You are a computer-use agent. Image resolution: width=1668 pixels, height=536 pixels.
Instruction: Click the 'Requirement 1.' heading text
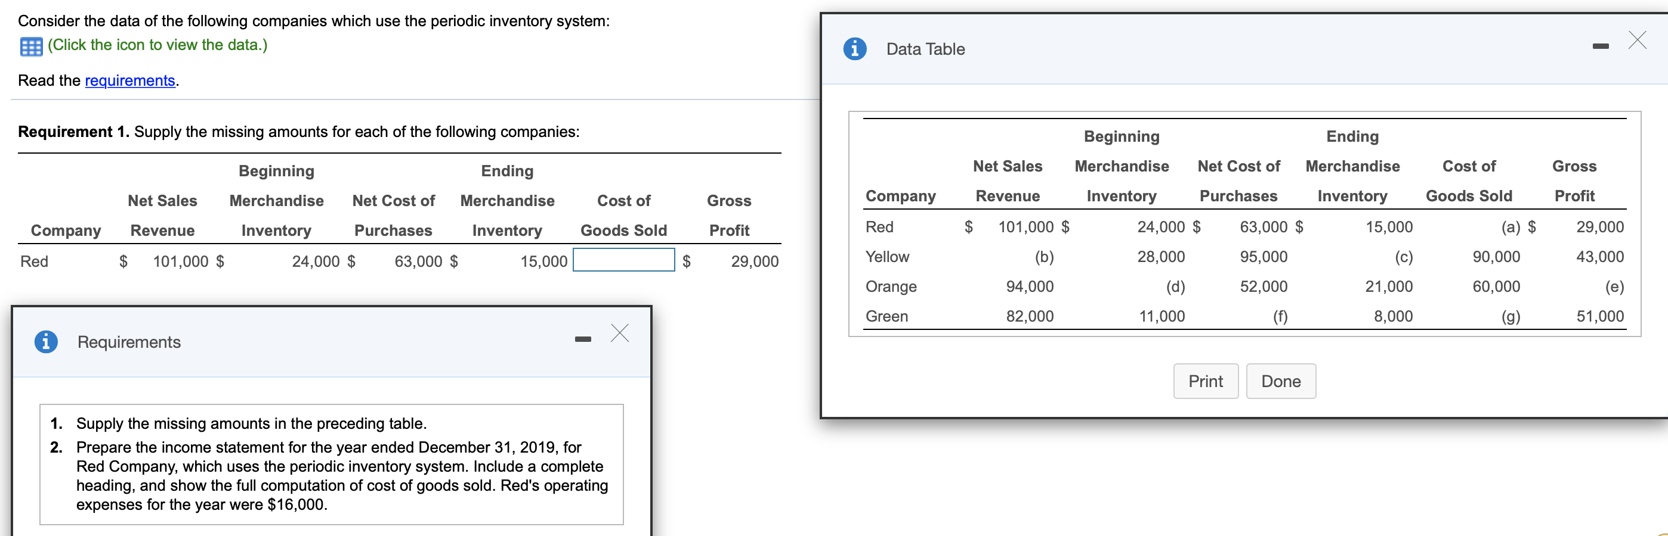74,132
